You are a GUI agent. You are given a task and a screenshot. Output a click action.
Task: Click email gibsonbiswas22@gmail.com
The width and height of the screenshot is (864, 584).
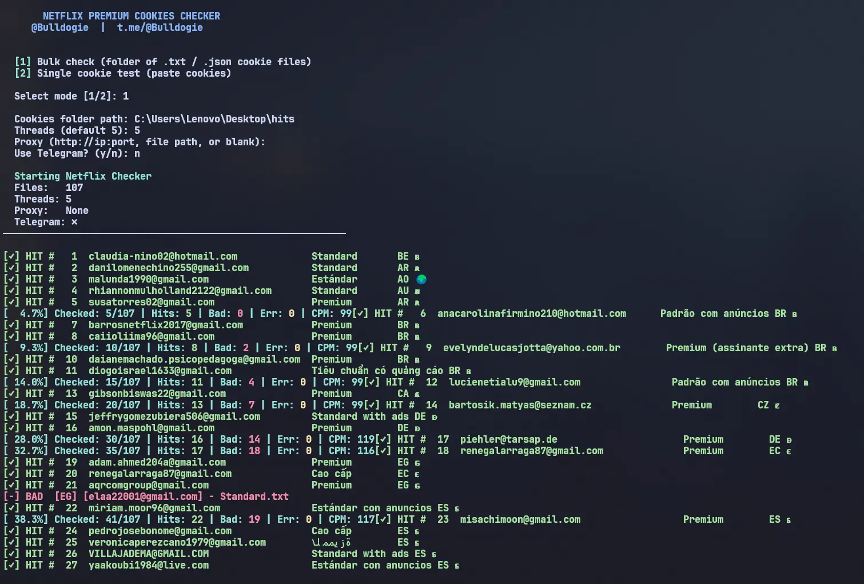[x=157, y=394]
